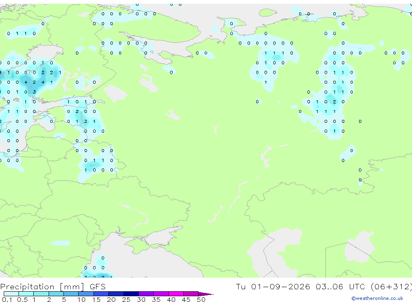Click the '25' legend label
412x302 pixels.
tap(126, 300)
